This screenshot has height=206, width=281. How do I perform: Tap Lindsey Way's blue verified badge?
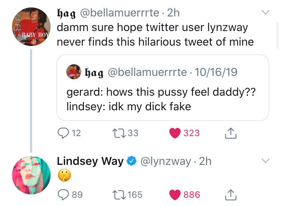[x=131, y=162]
